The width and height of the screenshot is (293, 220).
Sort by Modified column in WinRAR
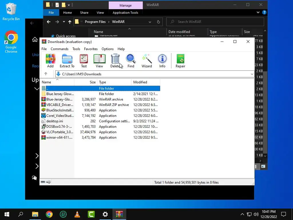point(146,82)
